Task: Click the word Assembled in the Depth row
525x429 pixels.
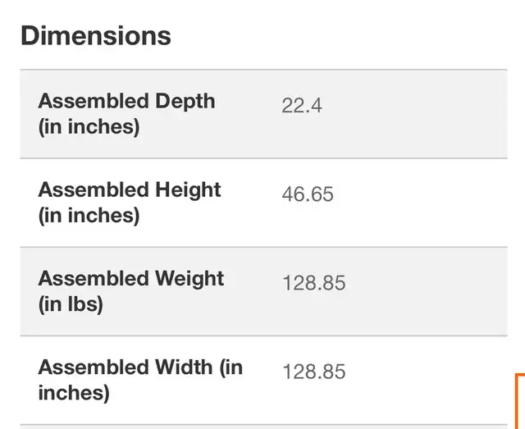Action: pyautogui.click(x=94, y=101)
